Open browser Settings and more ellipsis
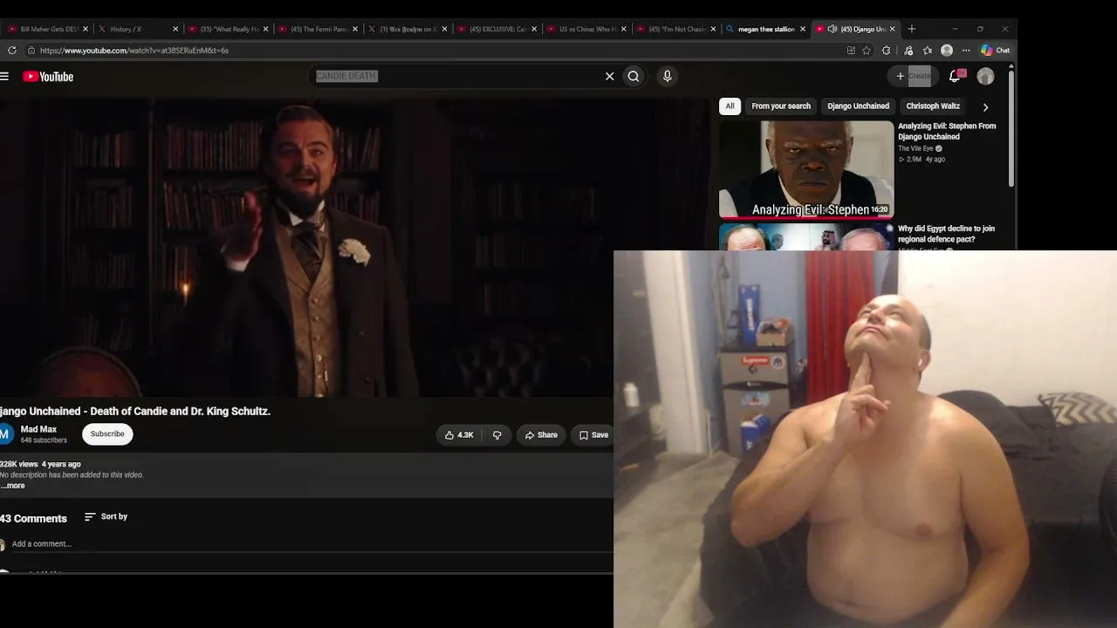1117x628 pixels. click(966, 51)
